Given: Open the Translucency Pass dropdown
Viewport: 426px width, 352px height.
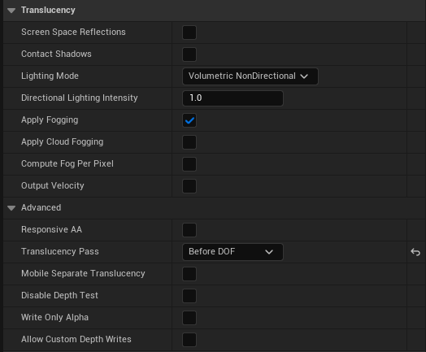Looking at the screenshot, I should 233,252.
